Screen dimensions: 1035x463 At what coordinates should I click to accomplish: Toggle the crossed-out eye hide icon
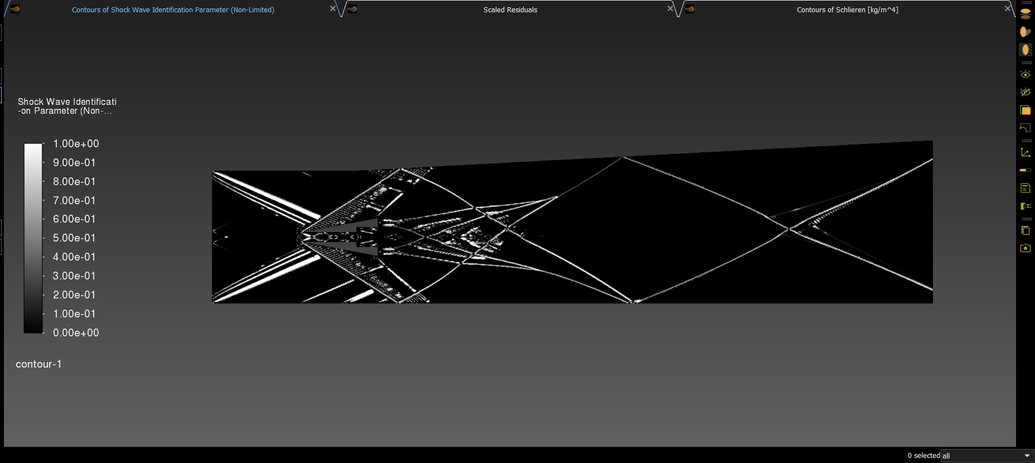(1025, 92)
